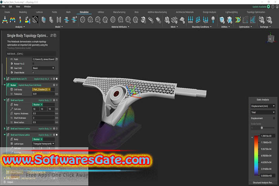Toggle visibility circle of Shell and Volume Lattice
This screenshot has width=279, height=186.
(57, 135)
